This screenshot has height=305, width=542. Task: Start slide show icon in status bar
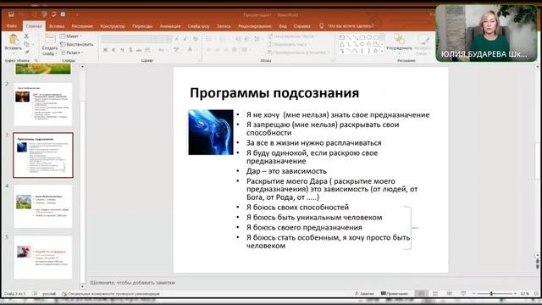pos(463,294)
